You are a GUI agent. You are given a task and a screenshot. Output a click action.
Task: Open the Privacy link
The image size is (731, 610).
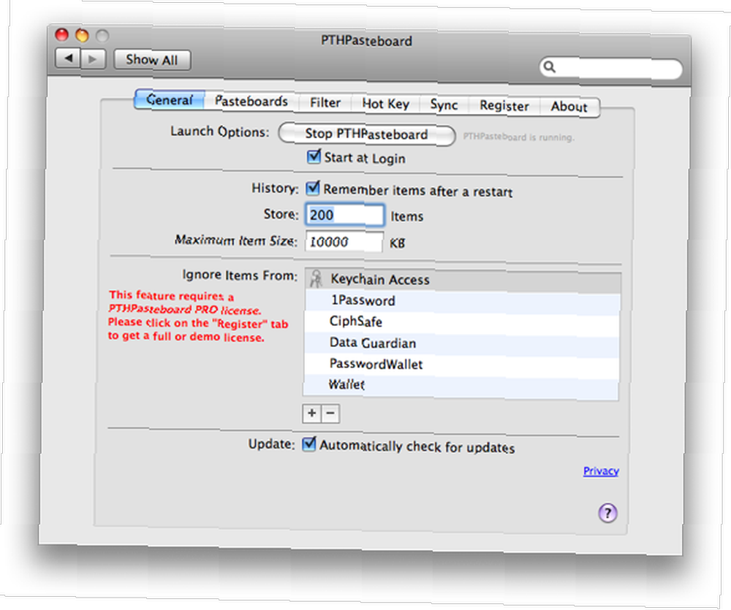coord(601,471)
